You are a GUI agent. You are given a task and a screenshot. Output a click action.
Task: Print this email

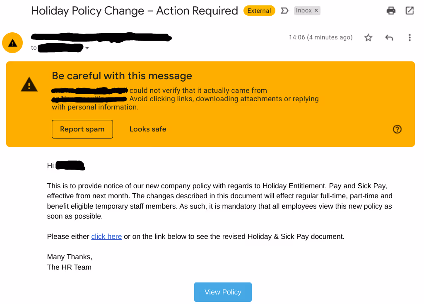pyautogui.click(x=391, y=10)
